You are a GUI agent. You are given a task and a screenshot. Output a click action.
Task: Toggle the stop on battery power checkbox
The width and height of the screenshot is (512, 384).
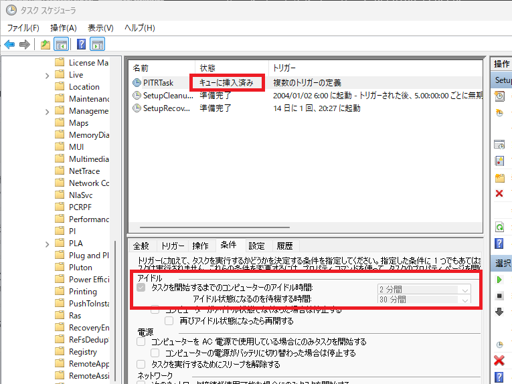point(155,353)
